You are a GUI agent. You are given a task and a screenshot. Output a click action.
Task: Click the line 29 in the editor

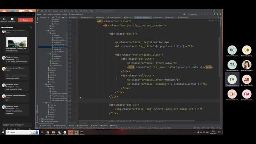point(148,100)
